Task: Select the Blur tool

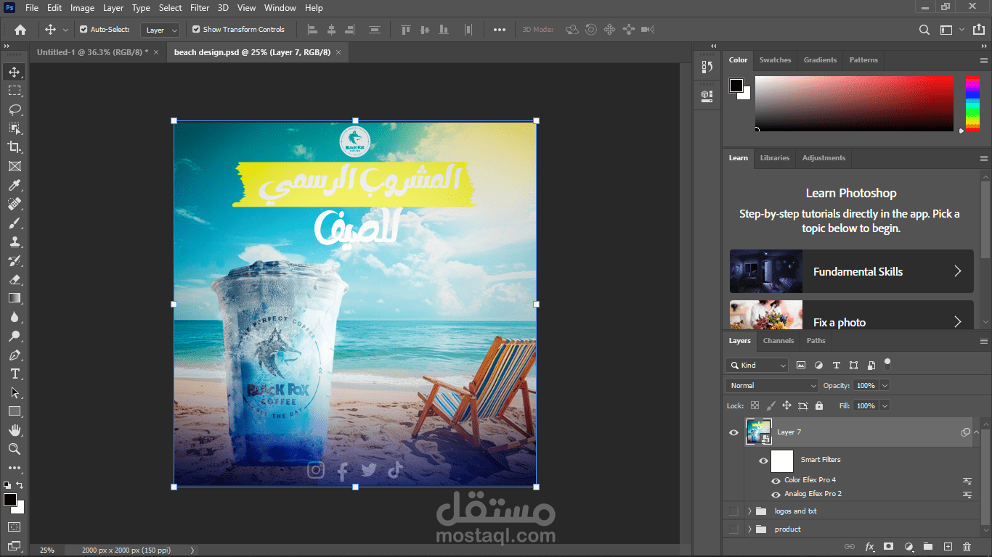Action: (14, 317)
